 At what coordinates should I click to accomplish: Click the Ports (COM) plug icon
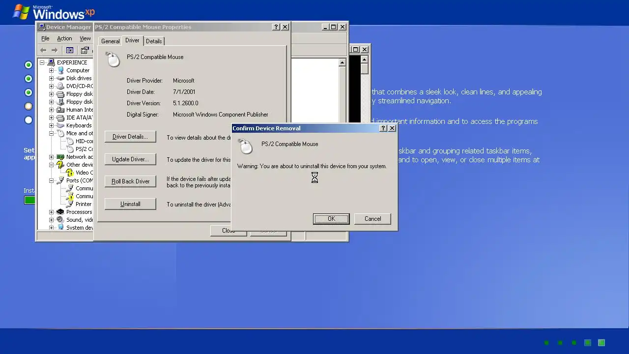click(x=60, y=180)
